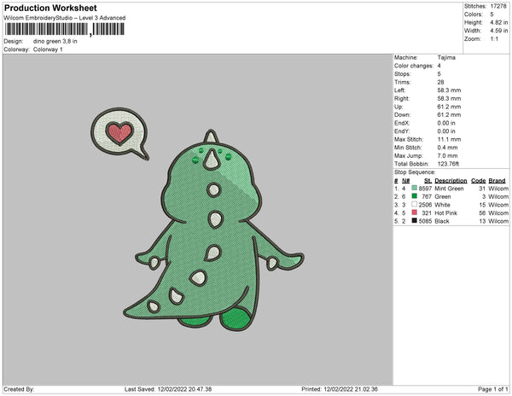
Task: Click the 'Black' description row
Action: [x=442, y=221]
